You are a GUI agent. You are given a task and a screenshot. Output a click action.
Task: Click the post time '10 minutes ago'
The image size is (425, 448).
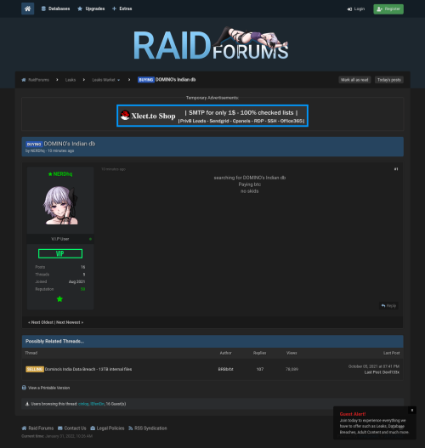[113, 169]
